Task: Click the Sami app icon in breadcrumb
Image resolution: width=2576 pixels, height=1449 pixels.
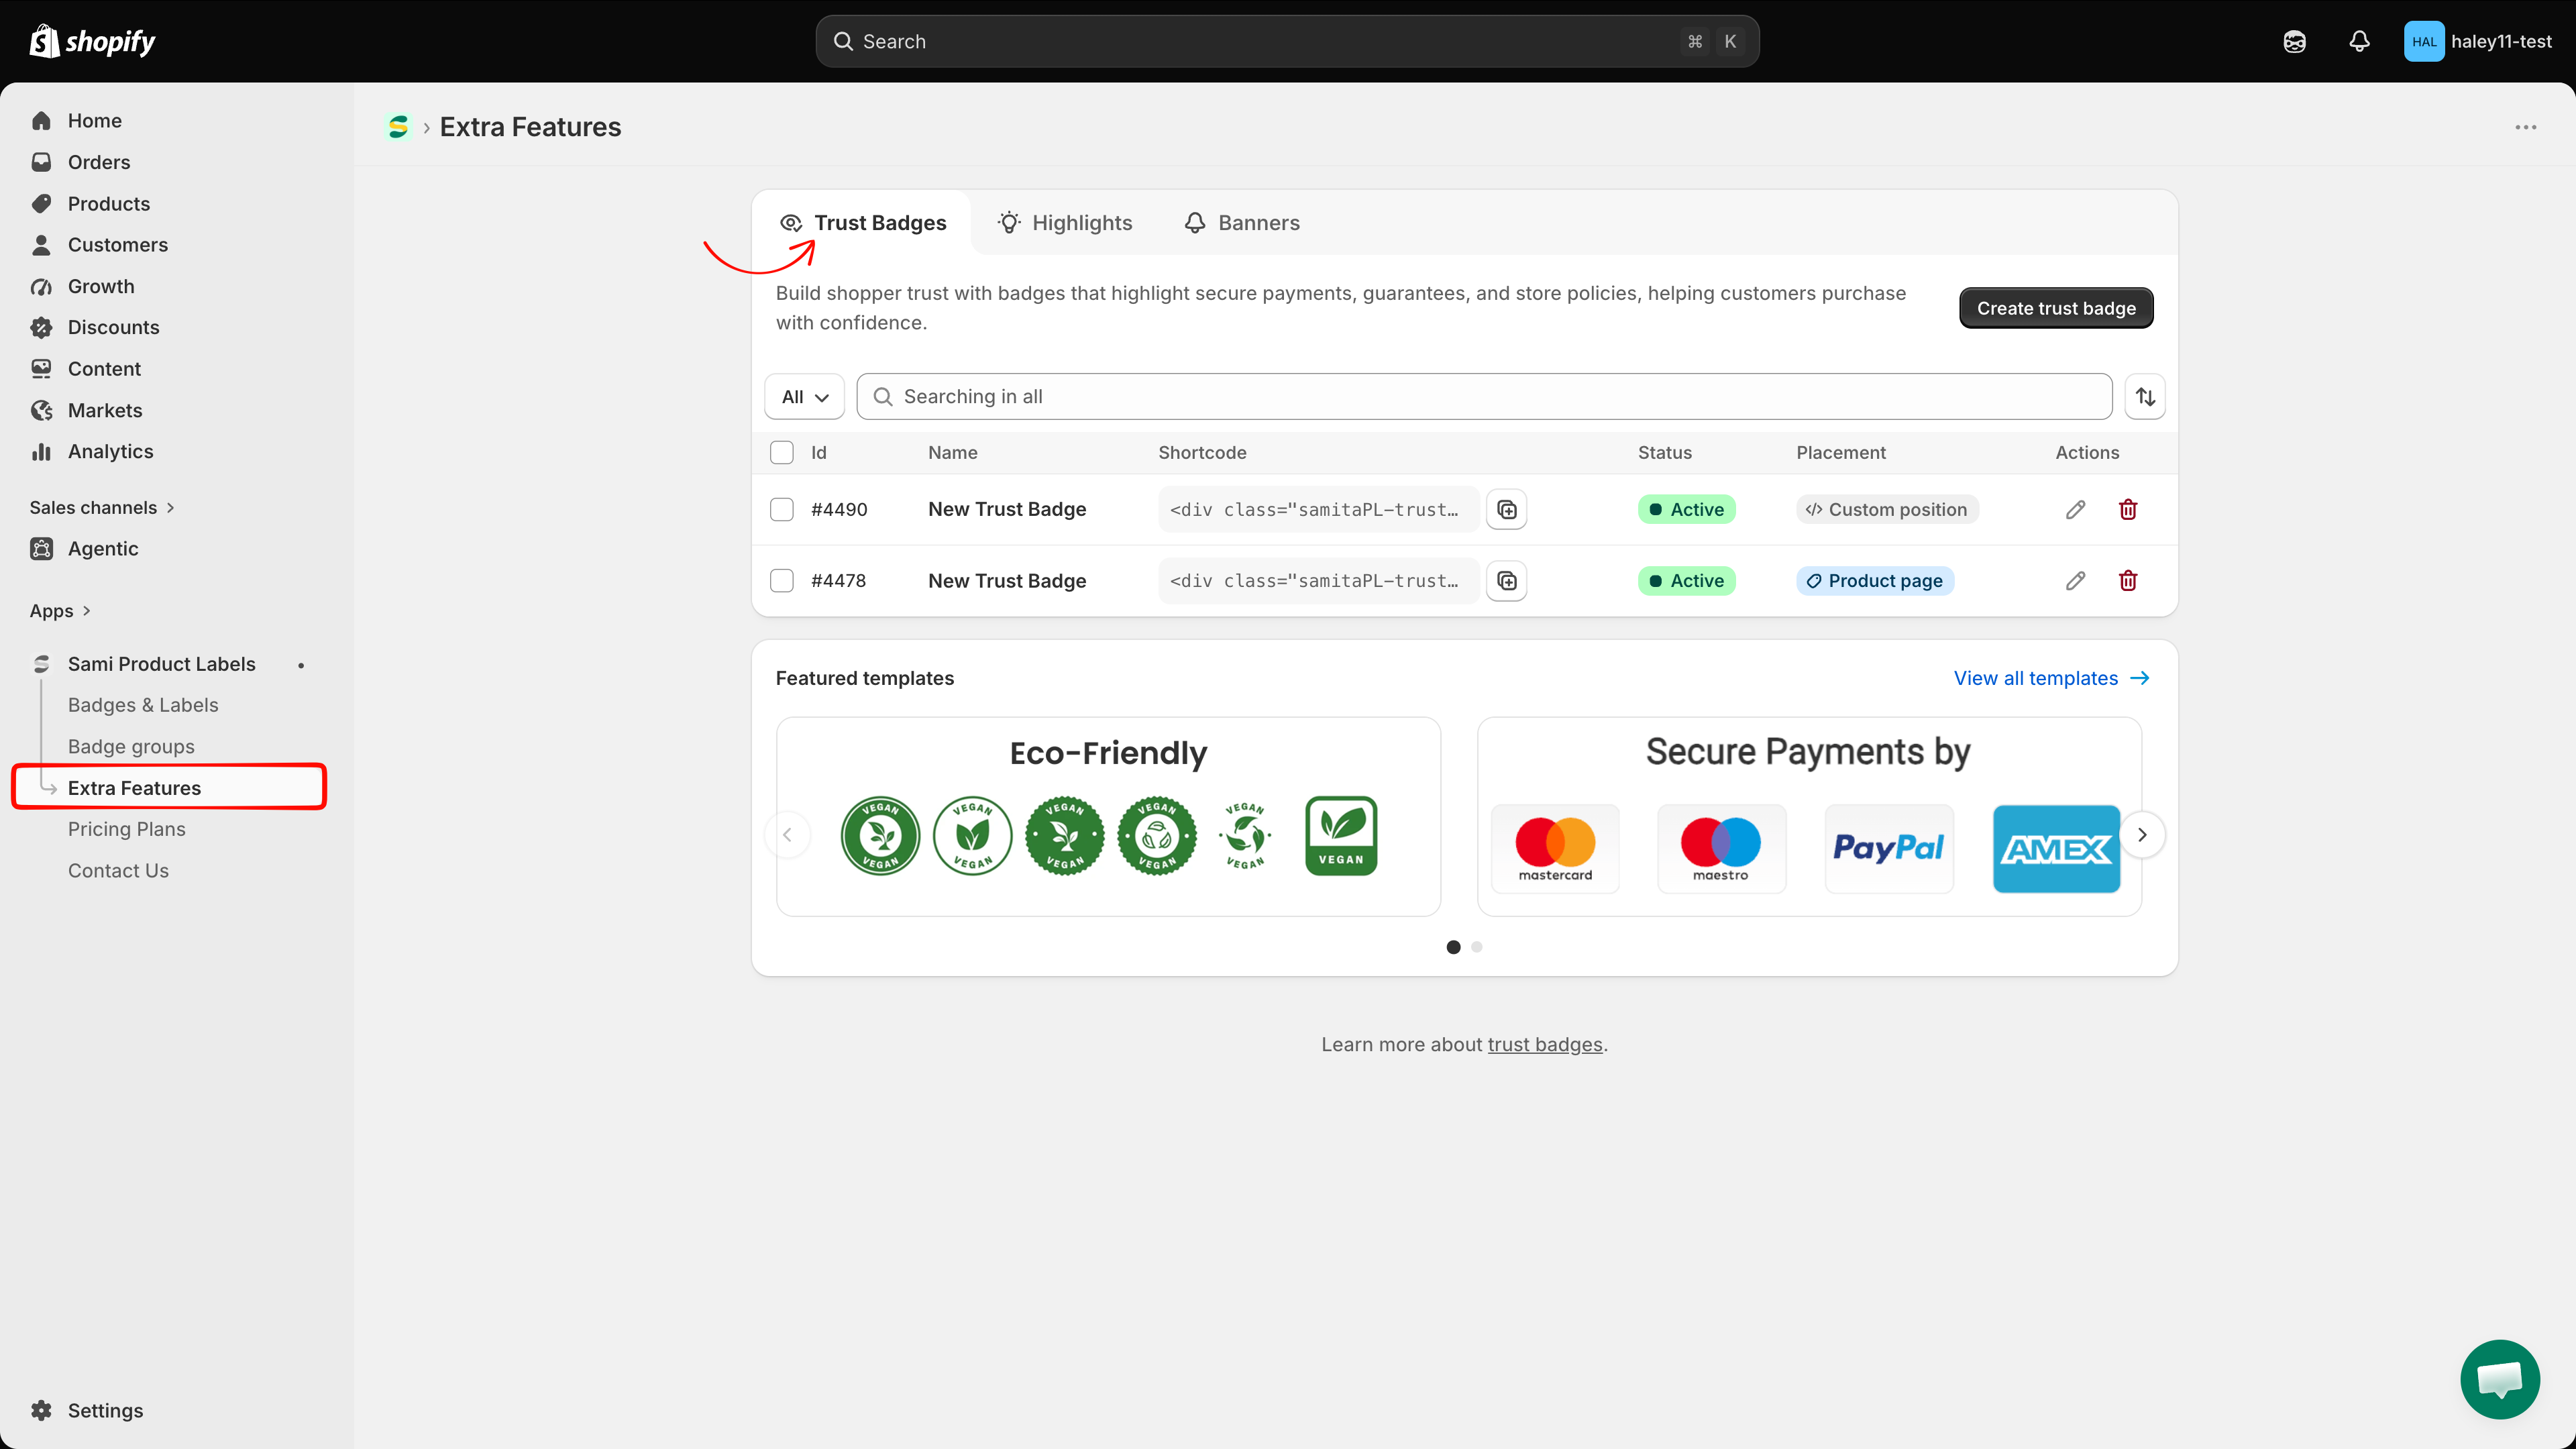Action: [x=398, y=127]
